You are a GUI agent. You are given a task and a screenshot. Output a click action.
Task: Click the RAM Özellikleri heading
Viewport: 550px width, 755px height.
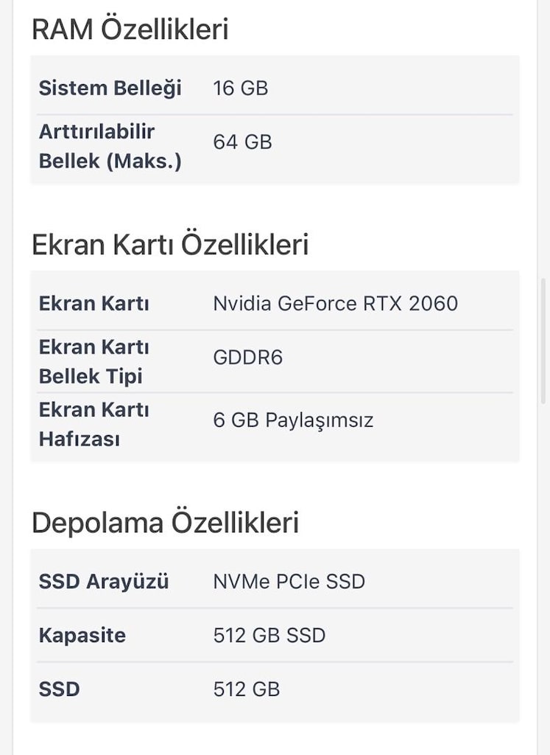(x=130, y=29)
